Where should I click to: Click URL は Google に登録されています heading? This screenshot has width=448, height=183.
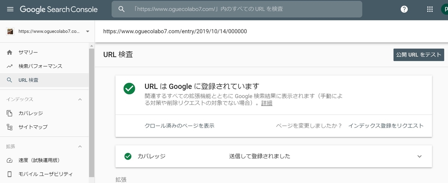coord(202,86)
